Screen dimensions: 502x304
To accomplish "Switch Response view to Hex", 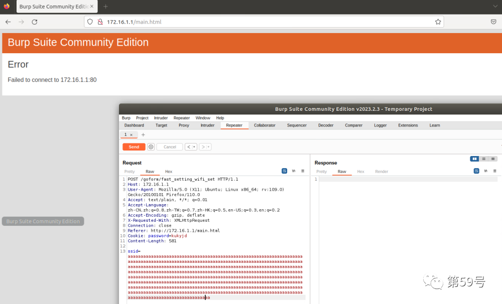I will coord(361,172).
